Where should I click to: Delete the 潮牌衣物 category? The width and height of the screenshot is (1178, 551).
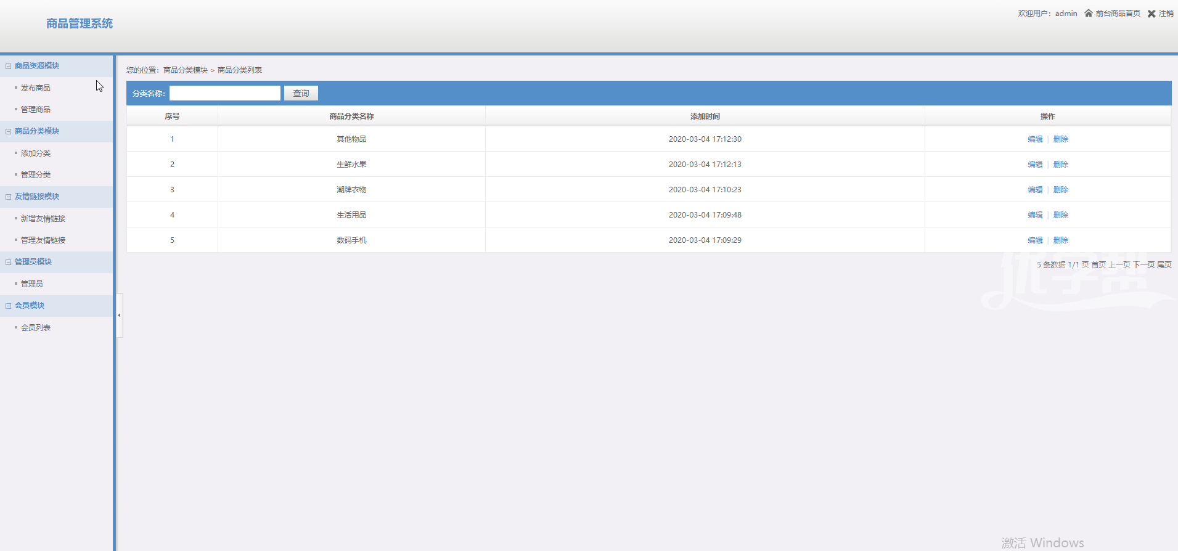point(1060,190)
